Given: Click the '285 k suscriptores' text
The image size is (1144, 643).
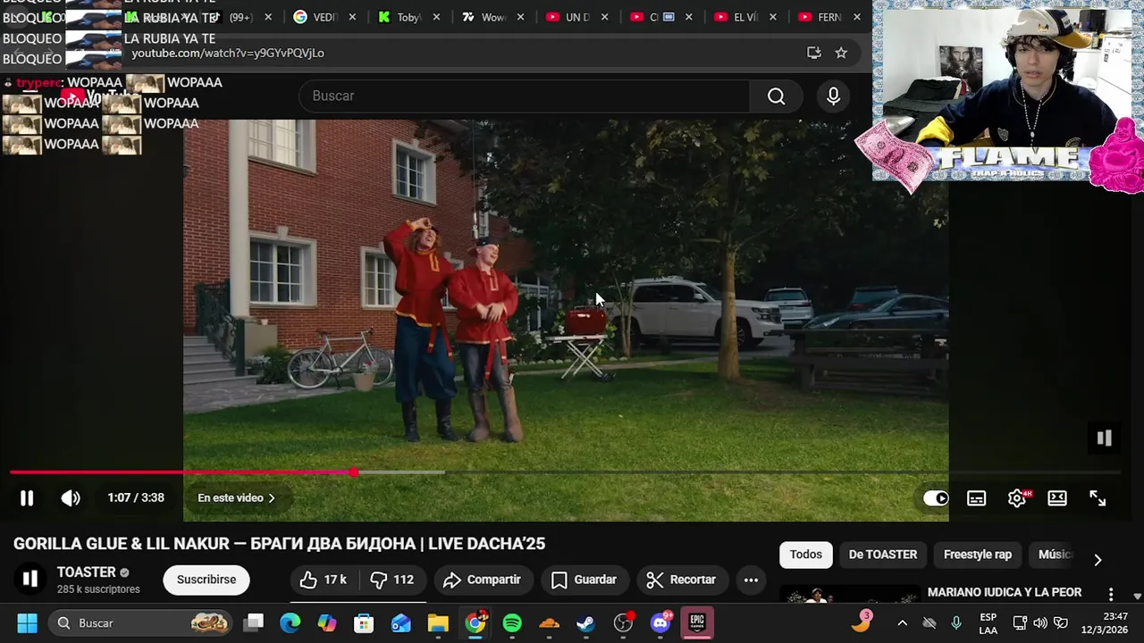Looking at the screenshot, I should [98, 589].
